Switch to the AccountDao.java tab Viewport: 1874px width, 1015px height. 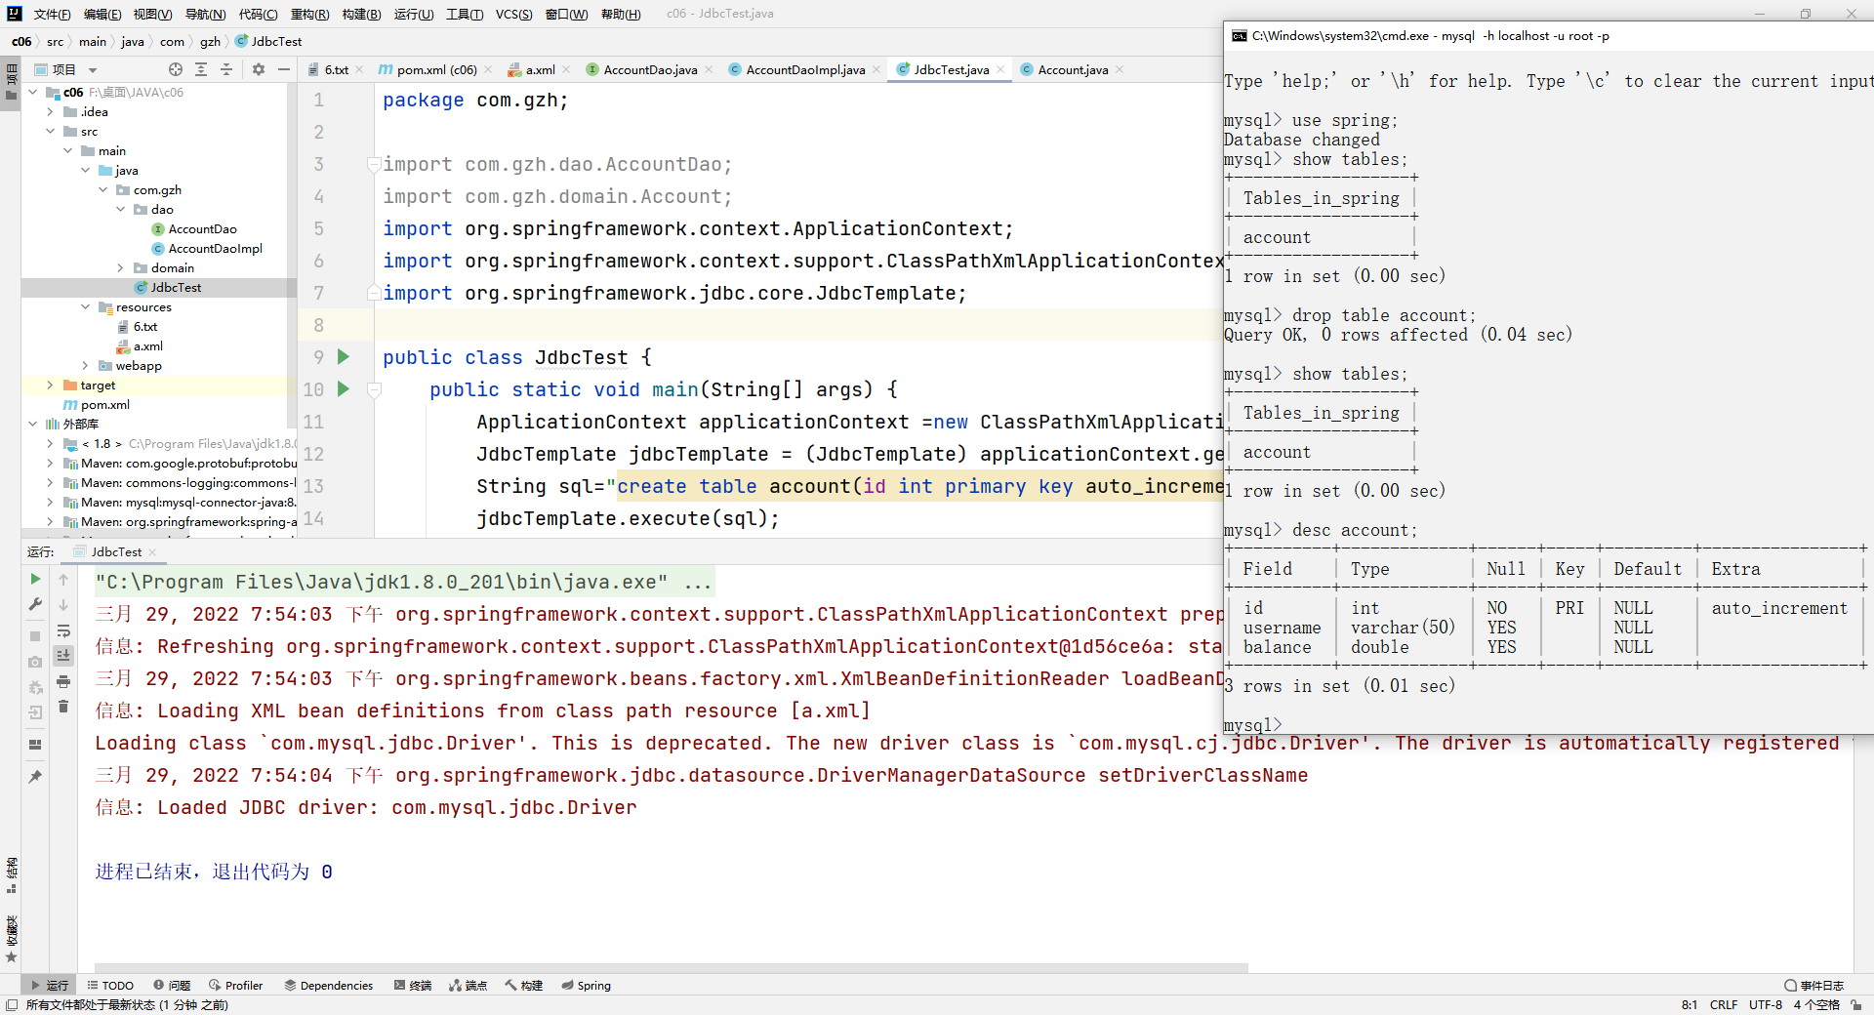coord(650,69)
